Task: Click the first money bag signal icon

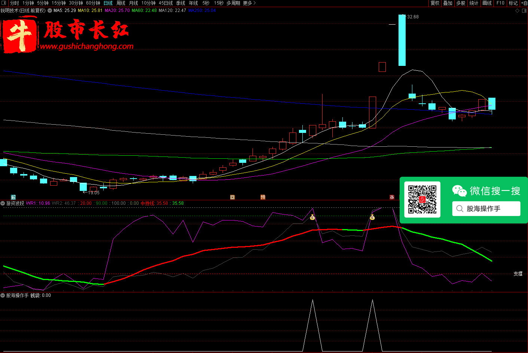Action: 312,217
